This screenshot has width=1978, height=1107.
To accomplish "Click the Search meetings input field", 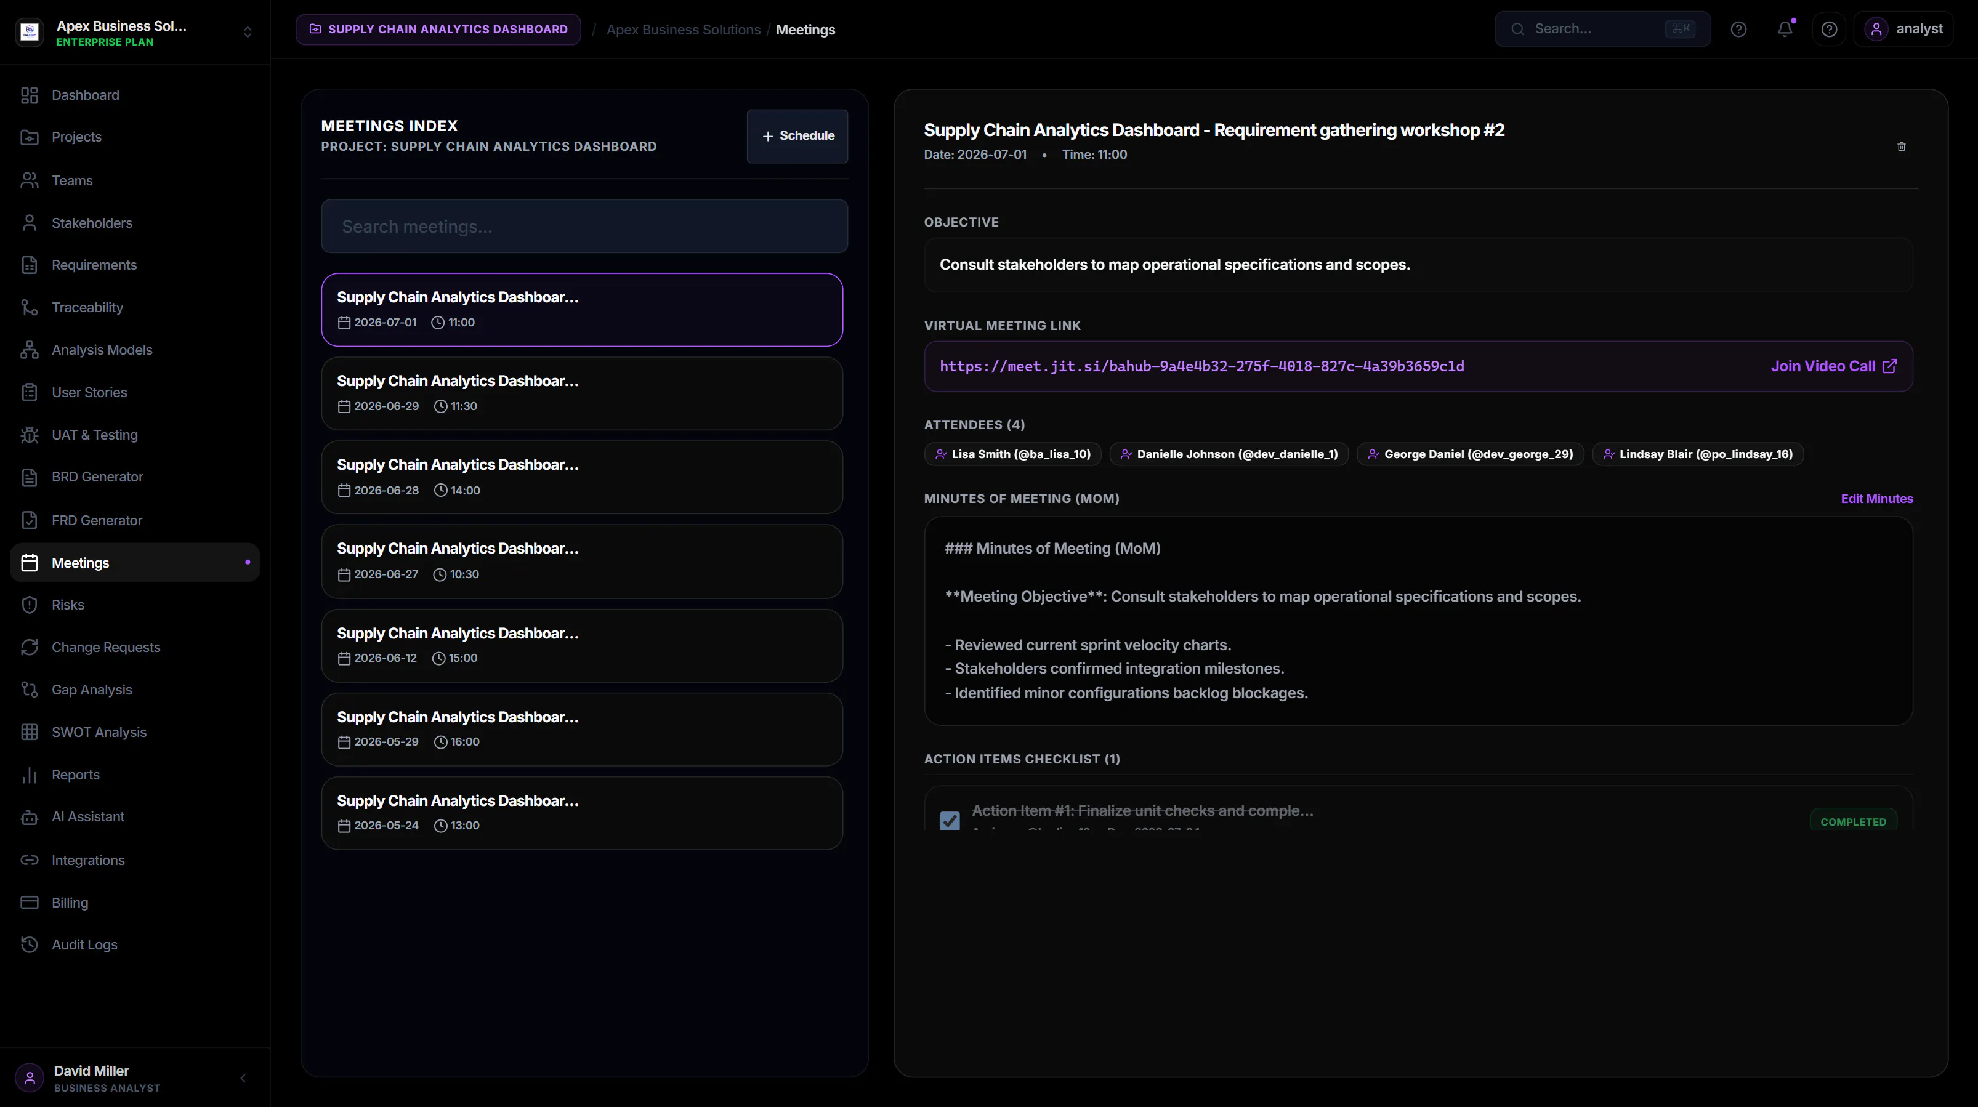I will click(x=584, y=227).
